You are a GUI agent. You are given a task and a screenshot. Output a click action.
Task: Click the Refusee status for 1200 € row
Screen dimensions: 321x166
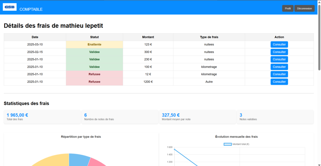coord(94,82)
